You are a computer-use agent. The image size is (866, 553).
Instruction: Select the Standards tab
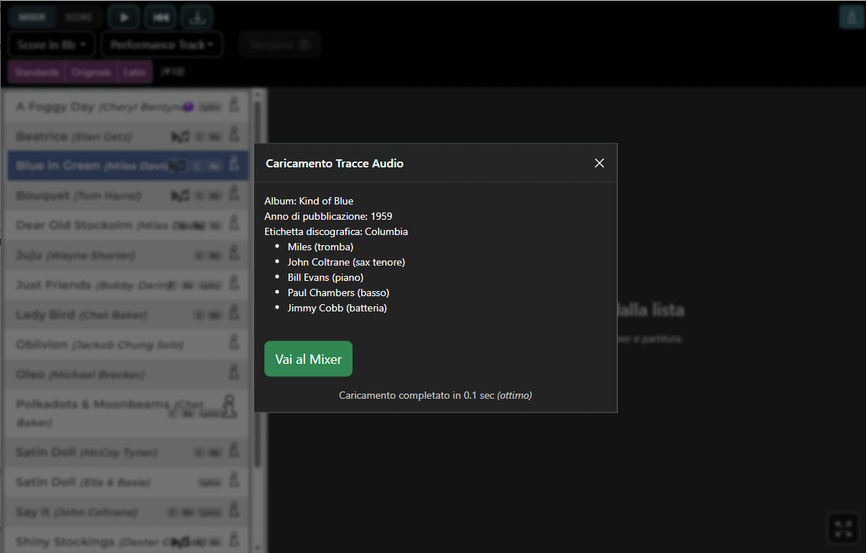pos(36,72)
